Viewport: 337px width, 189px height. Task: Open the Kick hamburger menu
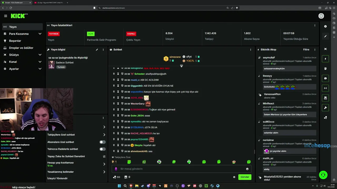[6, 16]
